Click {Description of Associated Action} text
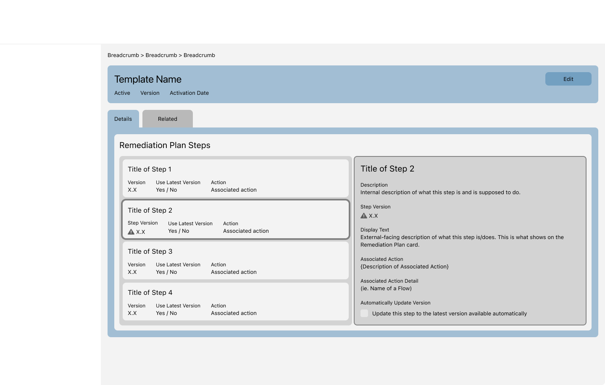605x385 pixels. 405,266
